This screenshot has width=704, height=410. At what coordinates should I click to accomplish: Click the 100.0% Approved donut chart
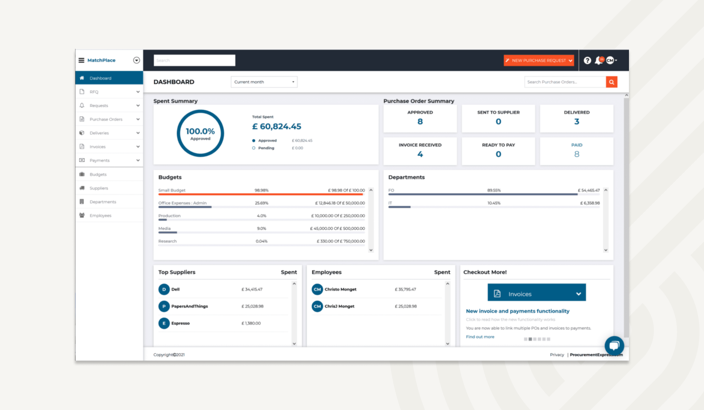[x=200, y=133]
